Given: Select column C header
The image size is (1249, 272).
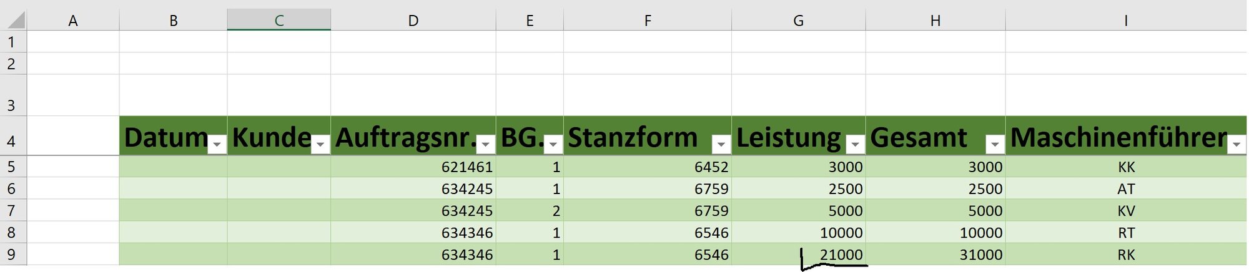Looking at the screenshot, I should pyautogui.click(x=279, y=20).
